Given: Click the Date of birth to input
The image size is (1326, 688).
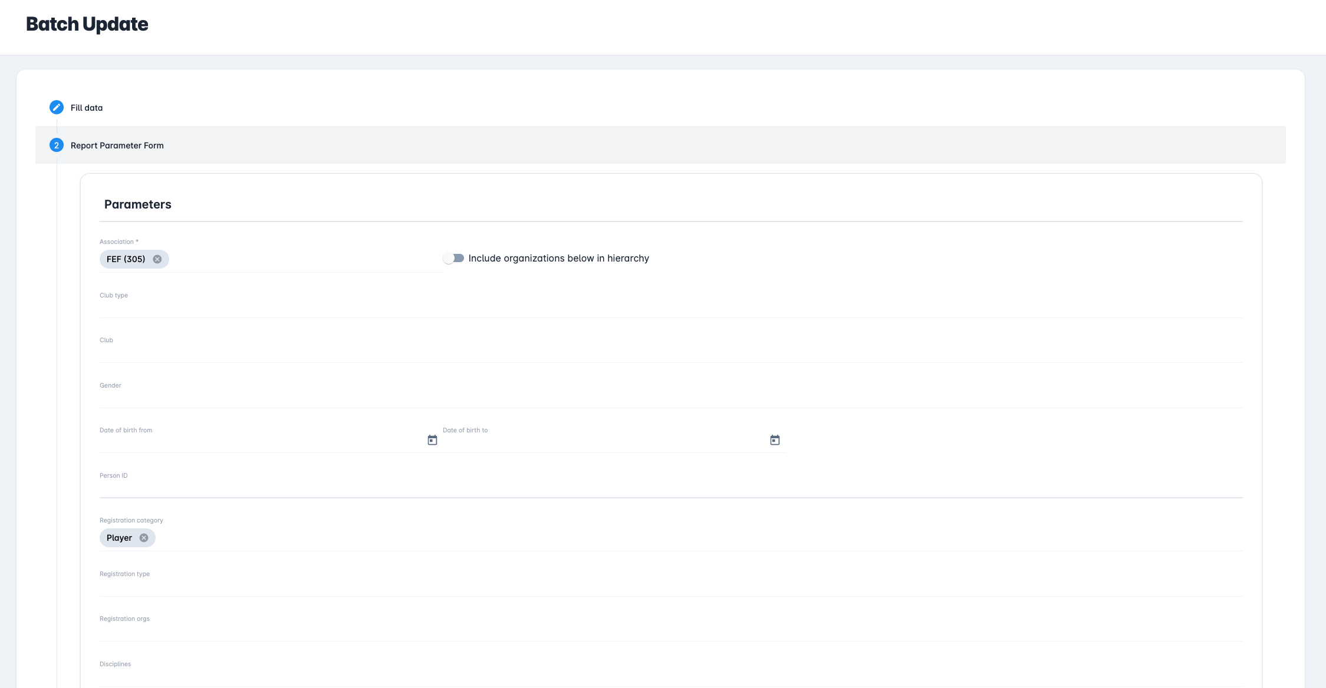Looking at the screenshot, I should pyautogui.click(x=601, y=442).
